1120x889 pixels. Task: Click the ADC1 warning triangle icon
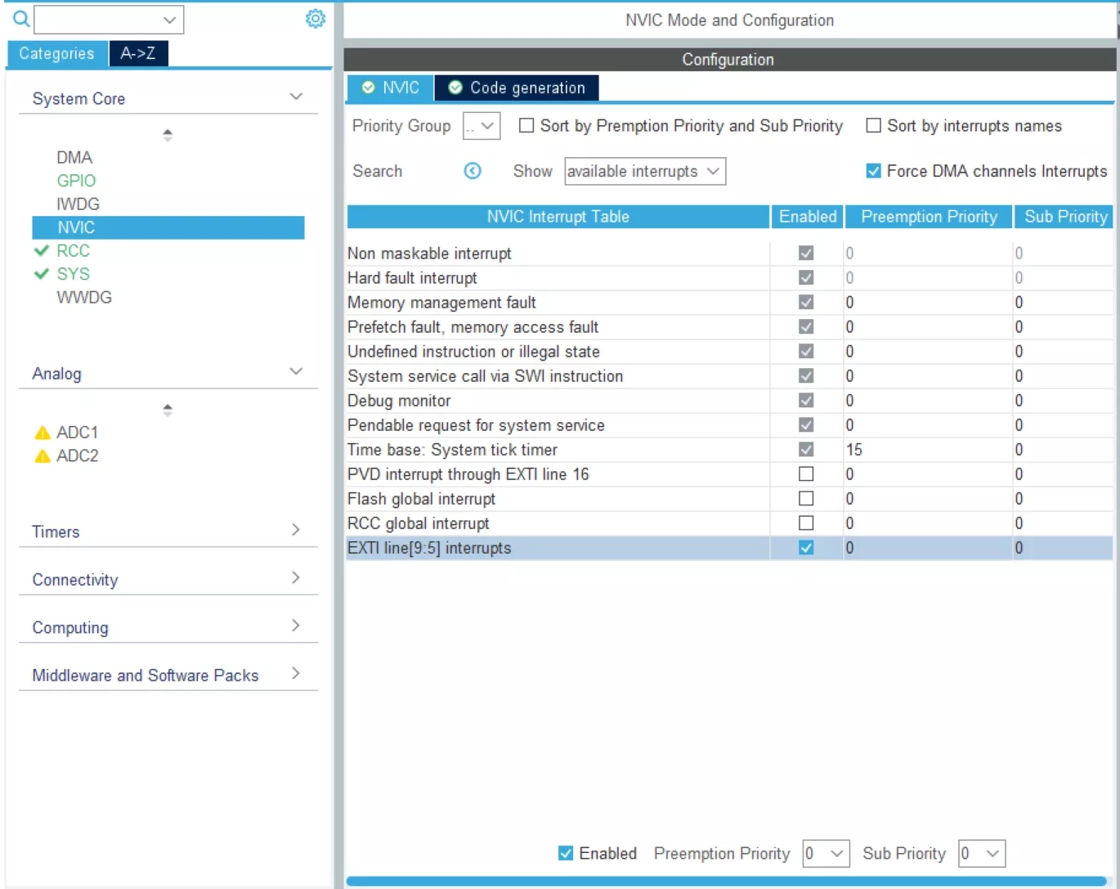43,433
